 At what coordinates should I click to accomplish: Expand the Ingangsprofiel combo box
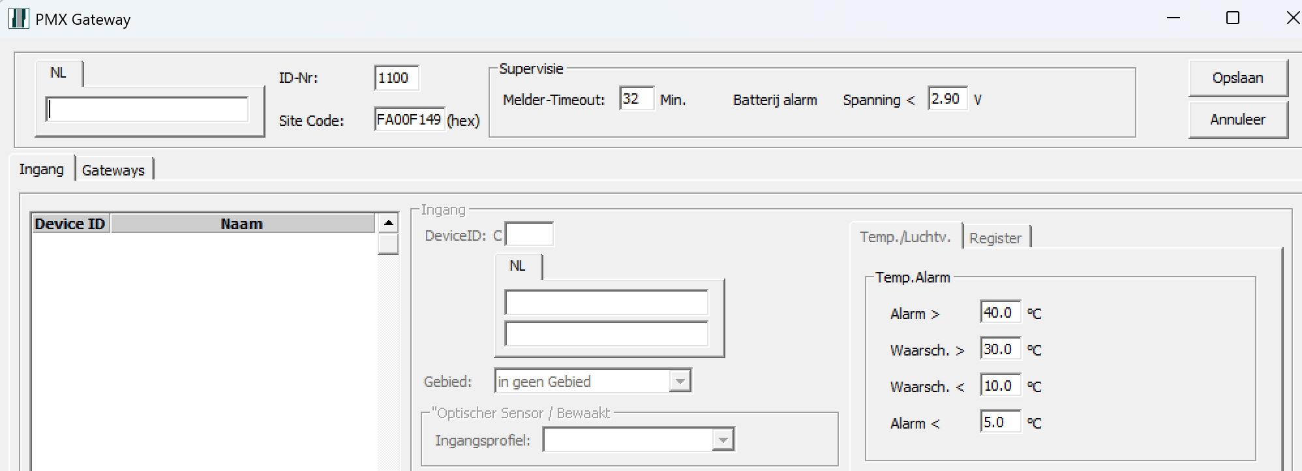click(x=723, y=440)
